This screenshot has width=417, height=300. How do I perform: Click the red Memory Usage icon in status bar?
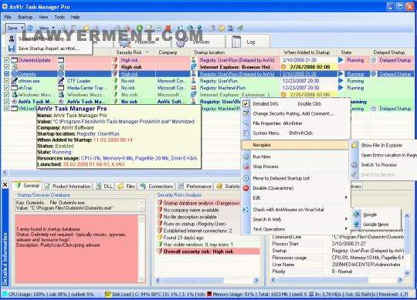pos(209,294)
